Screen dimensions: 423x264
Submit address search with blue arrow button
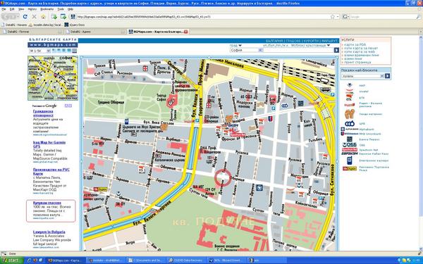336,50
